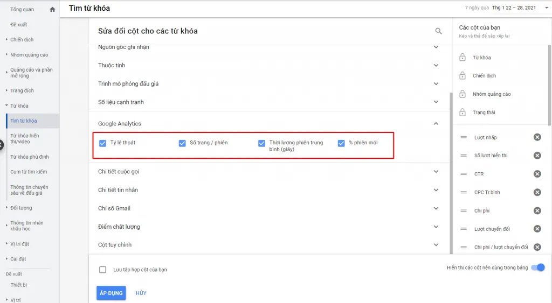Viewport: 552px width, 303px height.
Task: Click the ÁP DỤNG button
Action: pyautogui.click(x=111, y=293)
